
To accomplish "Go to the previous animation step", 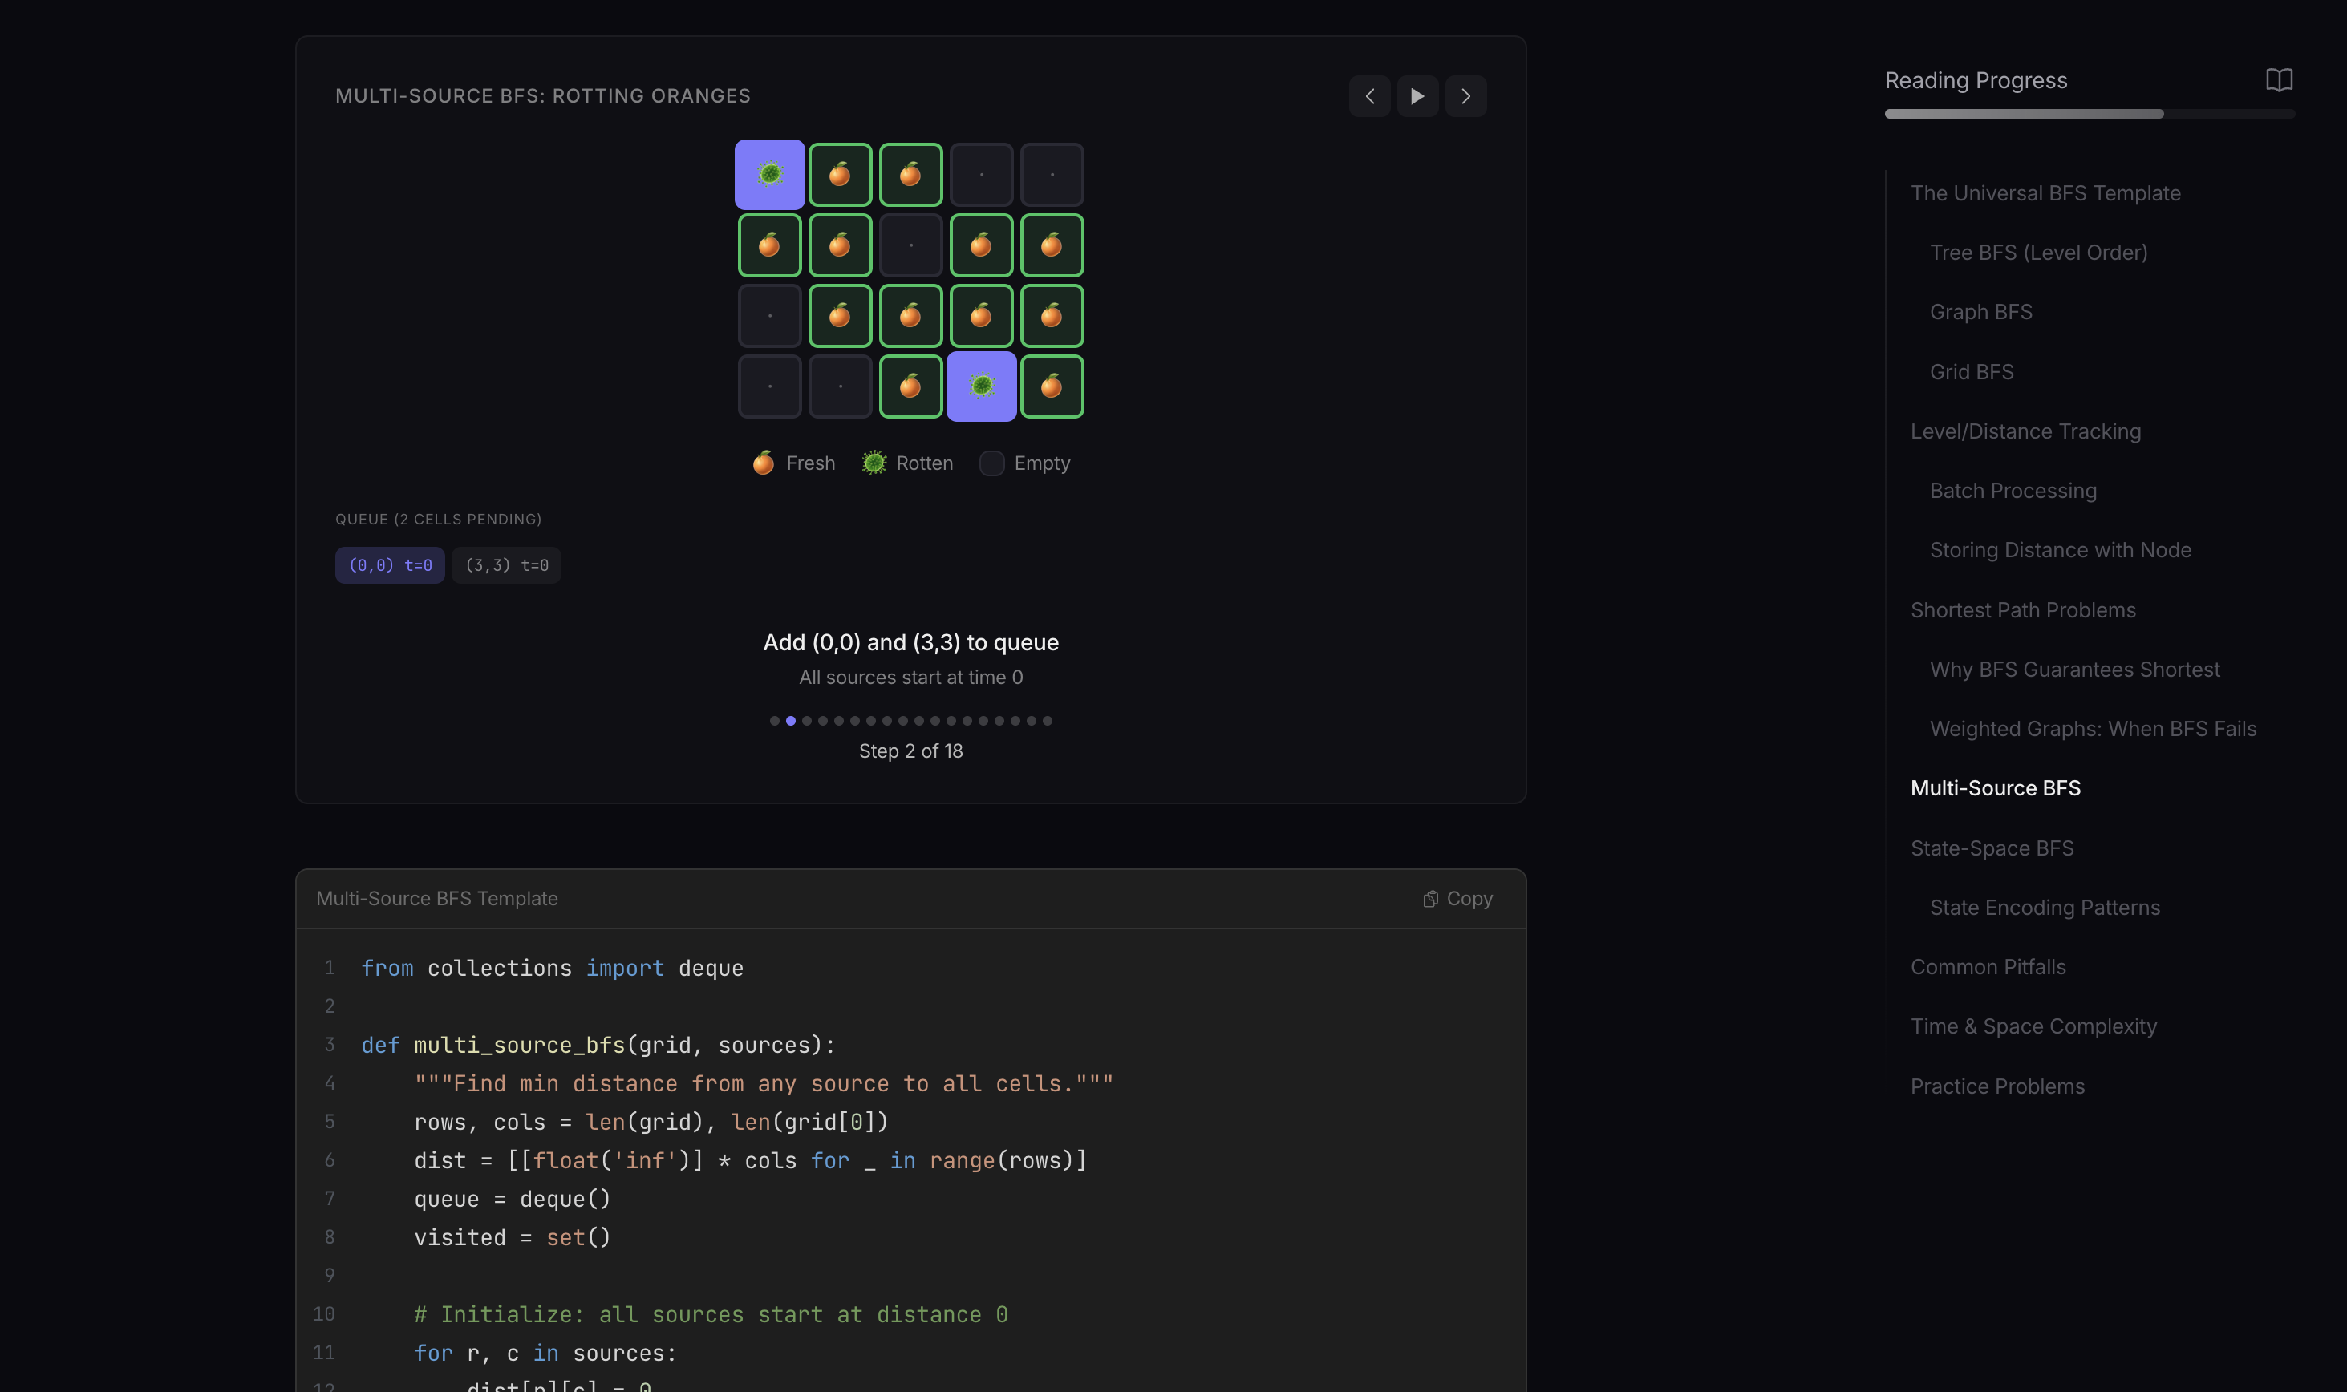I will tap(1369, 95).
